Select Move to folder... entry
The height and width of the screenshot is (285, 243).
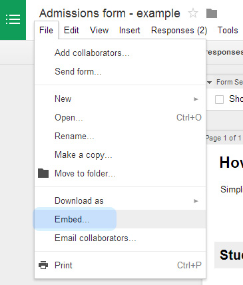tap(120, 173)
